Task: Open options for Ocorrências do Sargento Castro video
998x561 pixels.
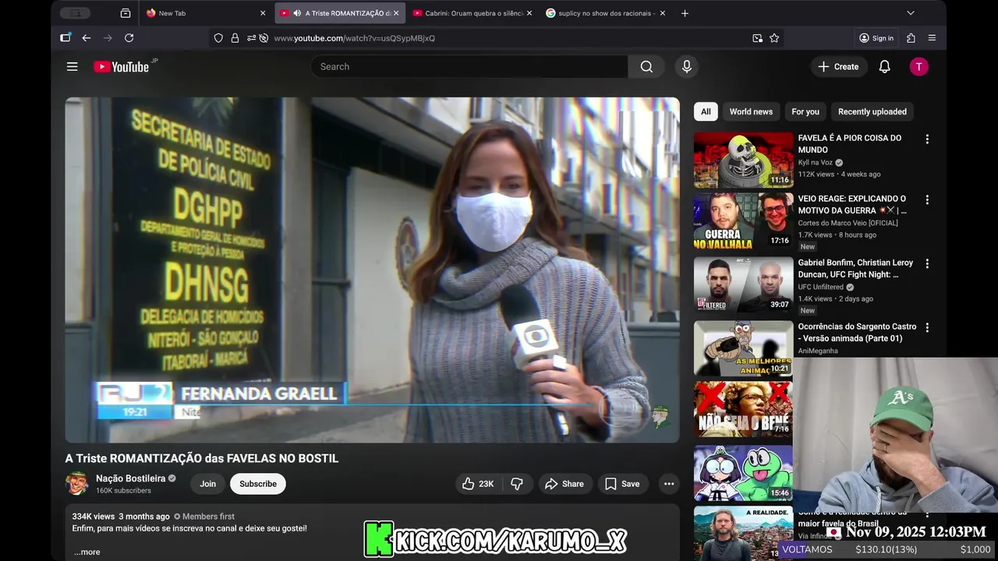Action: click(927, 328)
